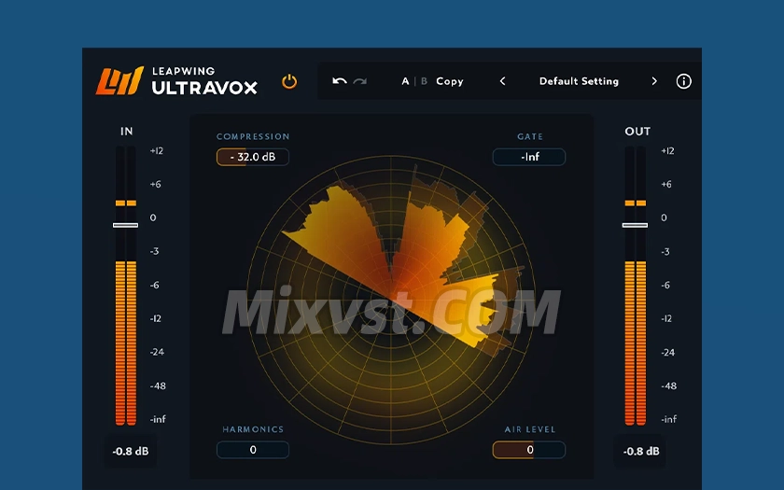
Task: Click the OUT gain white fader handle
Action: (635, 225)
